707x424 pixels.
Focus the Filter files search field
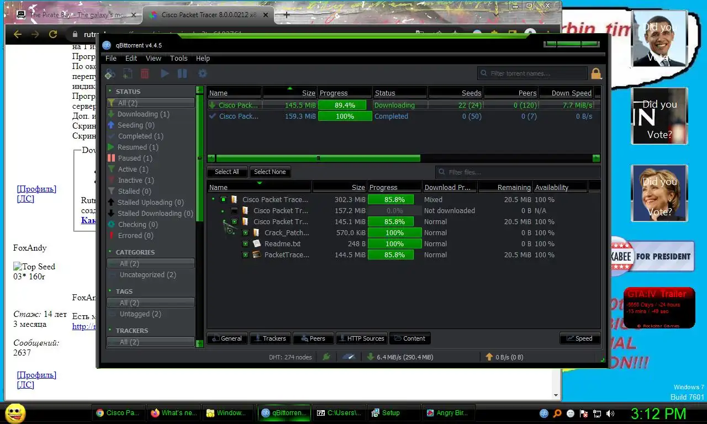(x=518, y=172)
